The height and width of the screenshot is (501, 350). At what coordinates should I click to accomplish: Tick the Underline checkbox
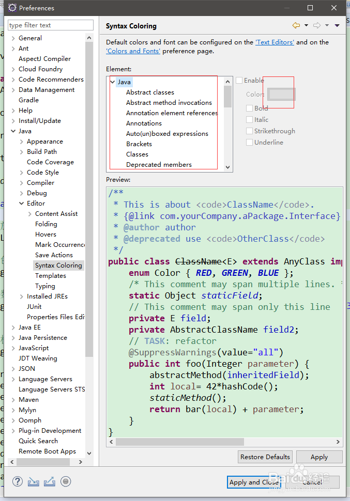[249, 142]
